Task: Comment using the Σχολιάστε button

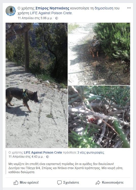Action: (68, 183)
